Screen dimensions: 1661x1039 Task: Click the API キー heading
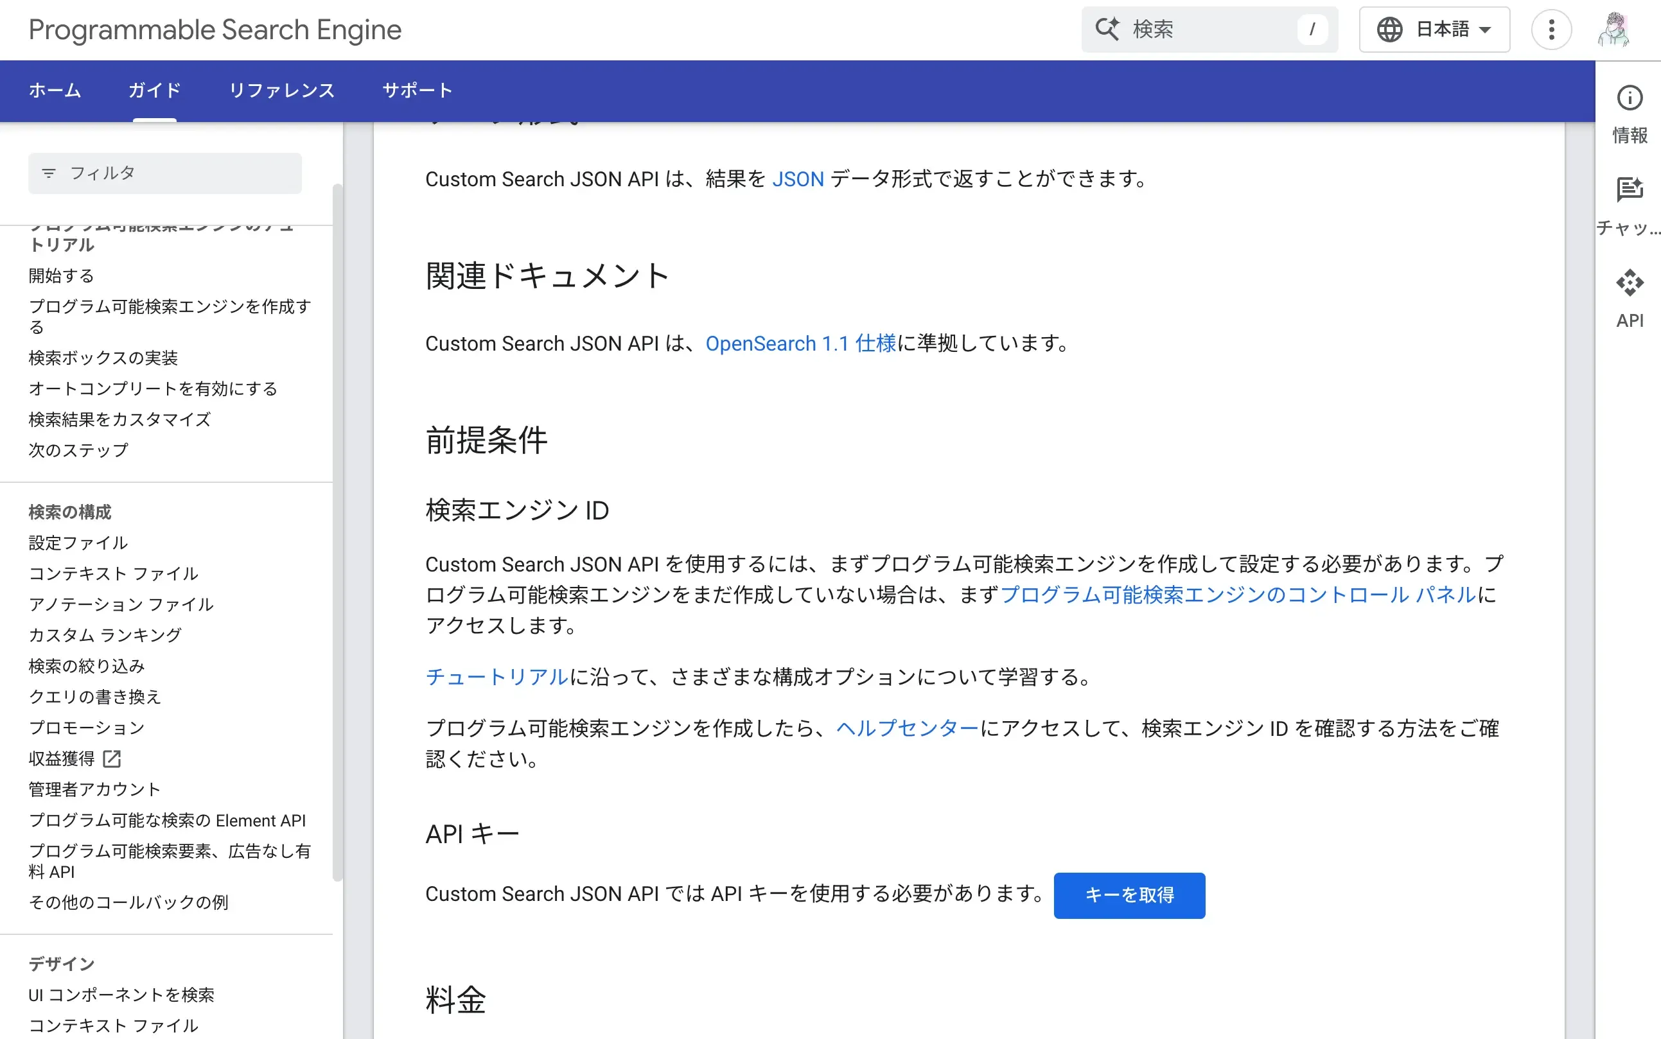click(x=473, y=834)
